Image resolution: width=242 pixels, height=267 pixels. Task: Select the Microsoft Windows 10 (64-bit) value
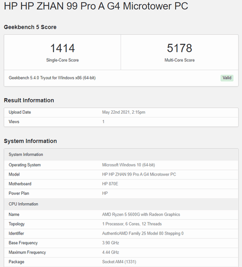pyautogui.click(x=128, y=165)
